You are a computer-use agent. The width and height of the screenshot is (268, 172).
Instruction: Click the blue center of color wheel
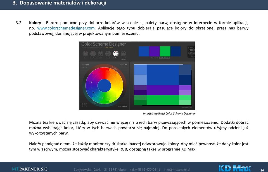pos(104,86)
